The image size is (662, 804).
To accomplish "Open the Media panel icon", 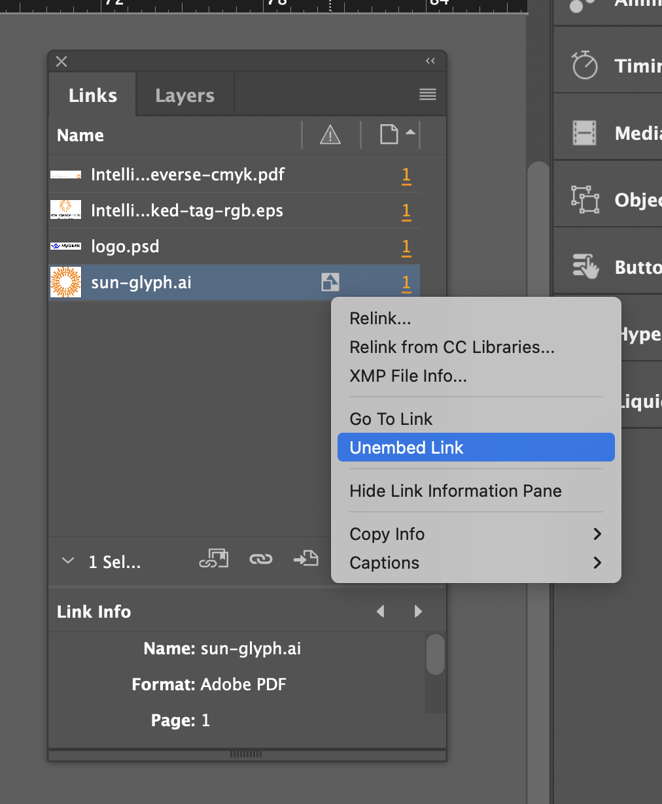I will (584, 133).
